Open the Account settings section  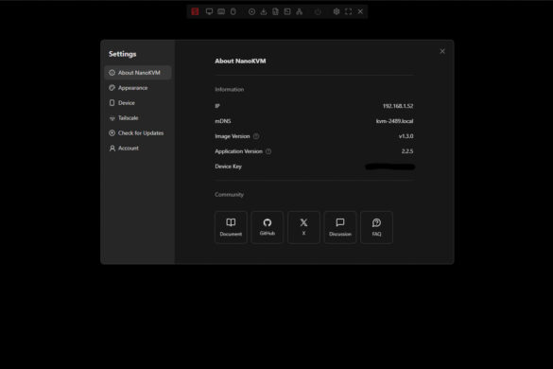coord(138,149)
